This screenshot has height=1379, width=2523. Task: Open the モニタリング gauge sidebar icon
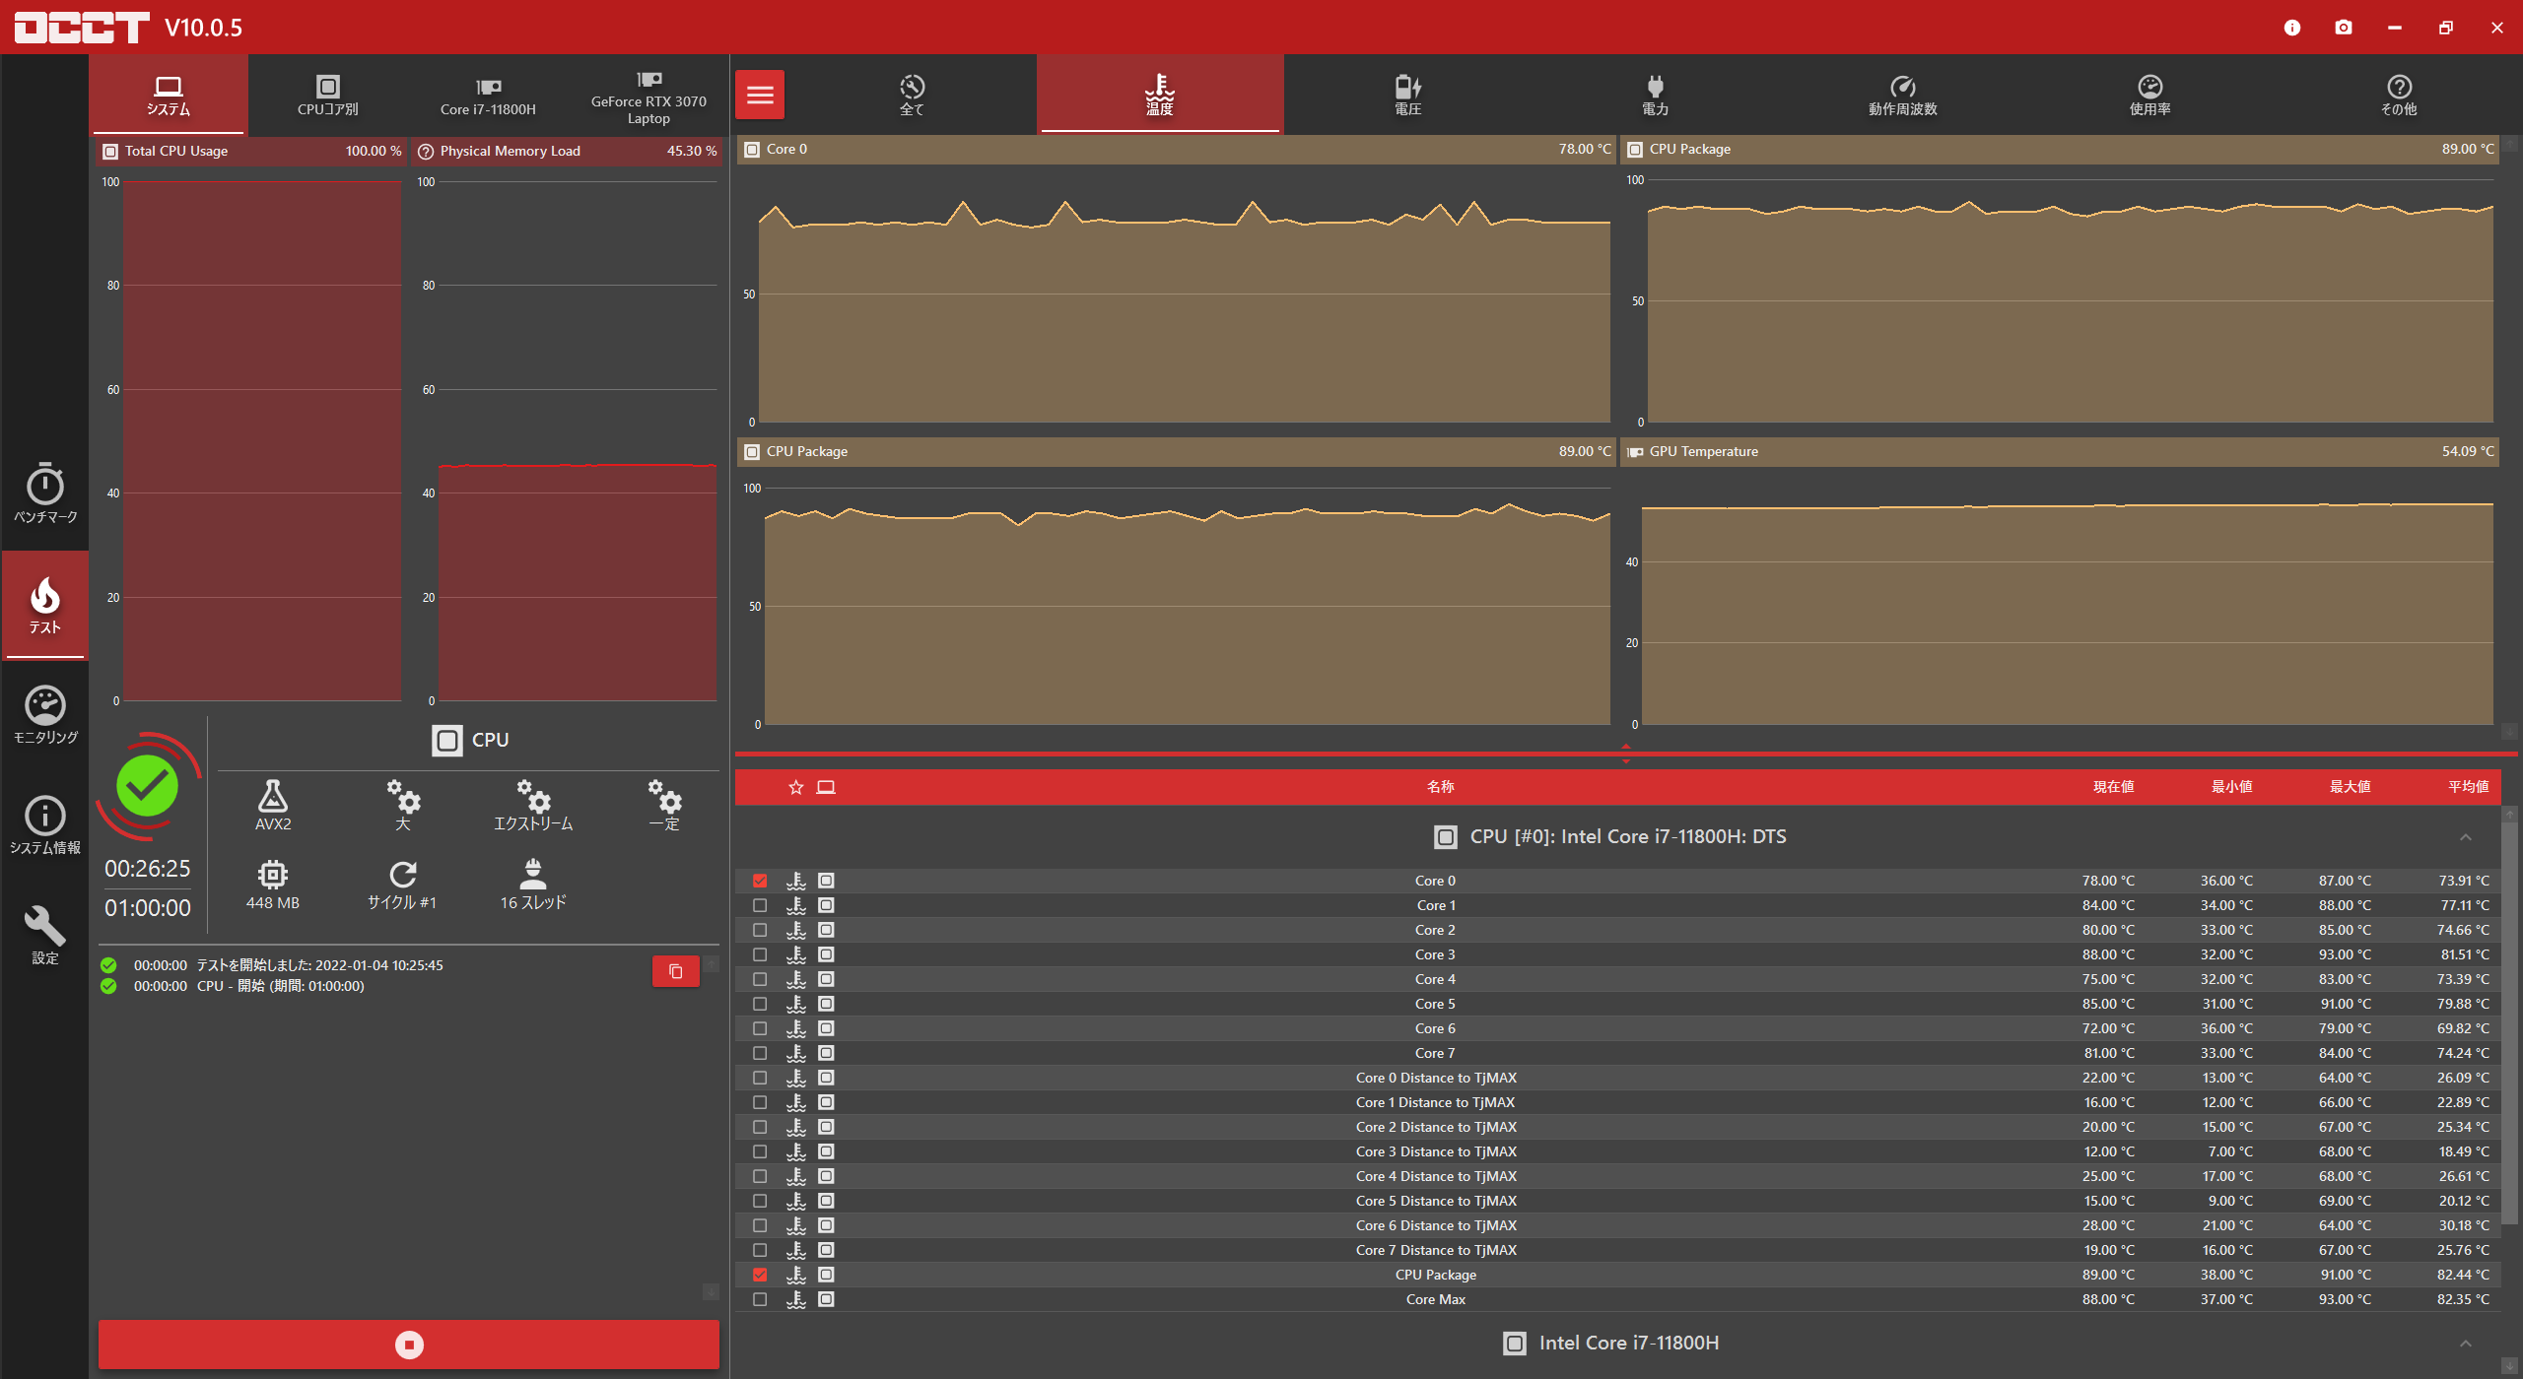tap(45, 715)
